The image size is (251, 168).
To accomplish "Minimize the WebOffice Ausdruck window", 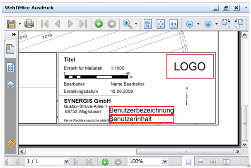I will point(216,8).
